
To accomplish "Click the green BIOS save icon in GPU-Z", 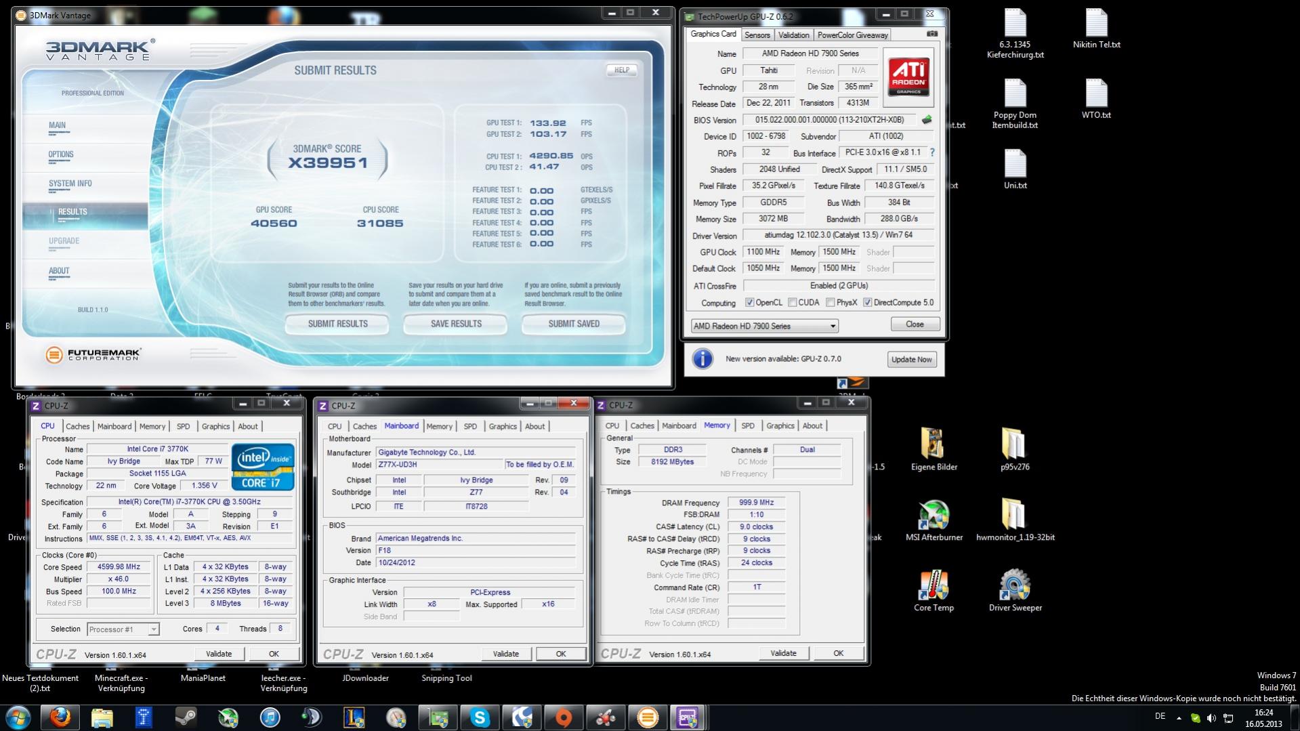I will [x=927, y=120].
